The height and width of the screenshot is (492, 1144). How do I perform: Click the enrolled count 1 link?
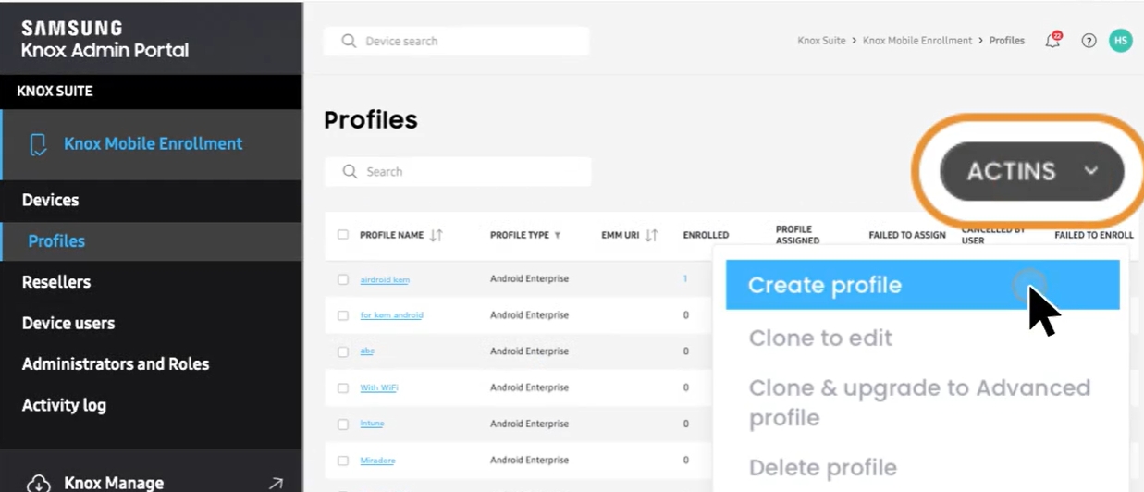[685, 278]
